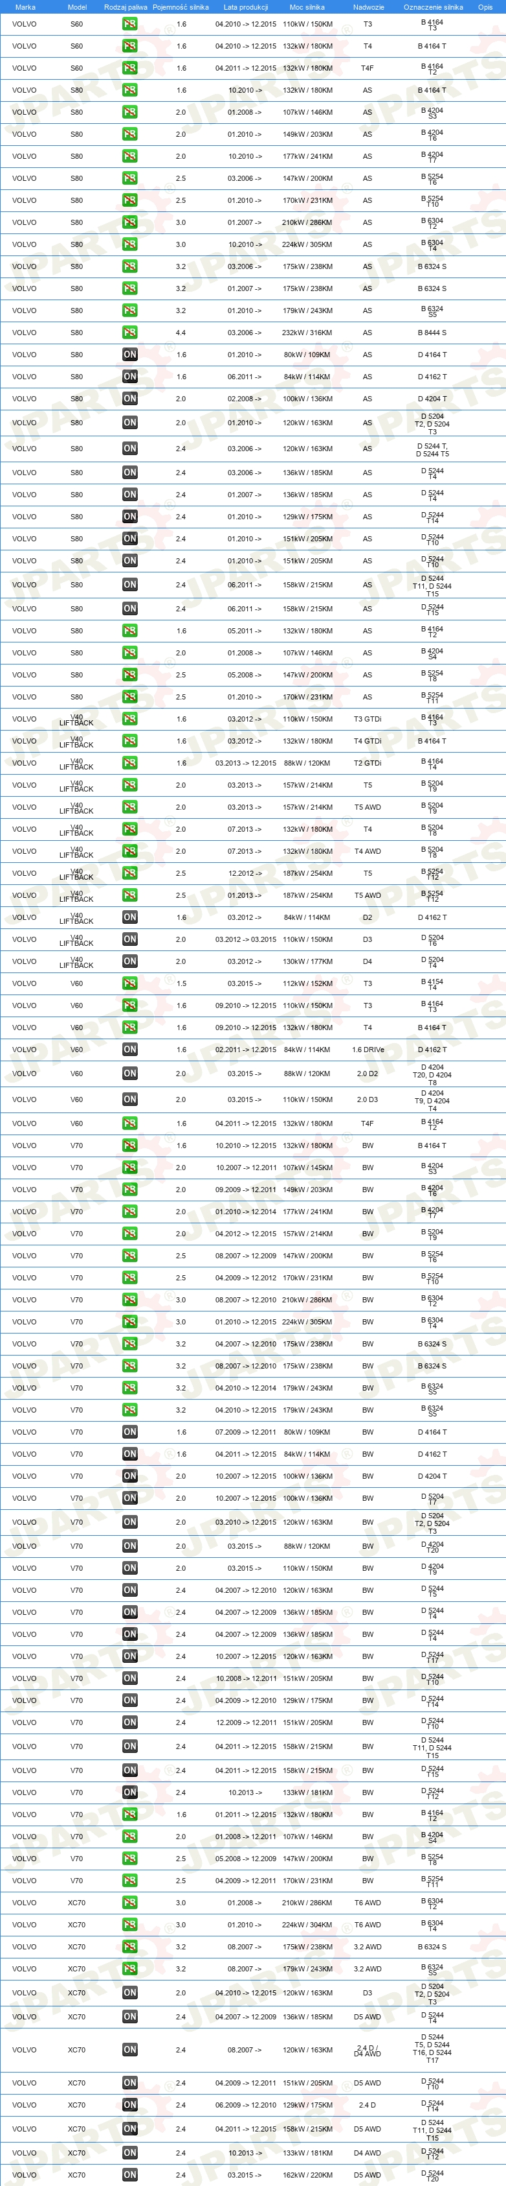Click the Nadwozie column header
This screenshot has width=506, height=2186.
click(x=369, y=6)
